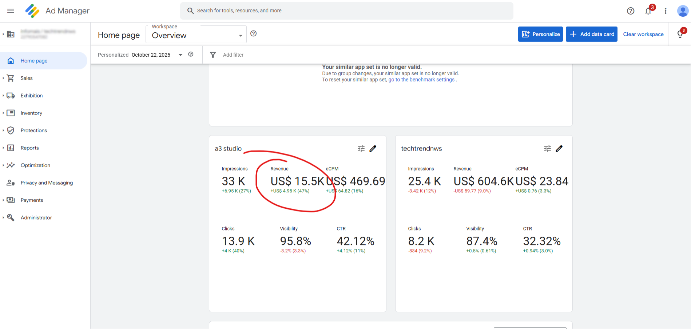Expand the Optimization menu arrow
The width and height of the screenshot is (691, 329).
click(3, 165)
